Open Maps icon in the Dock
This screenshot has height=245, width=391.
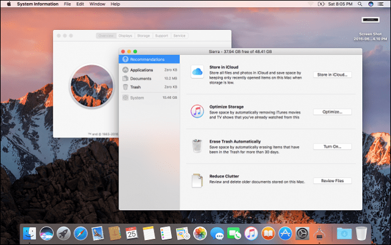pos(183,233)
